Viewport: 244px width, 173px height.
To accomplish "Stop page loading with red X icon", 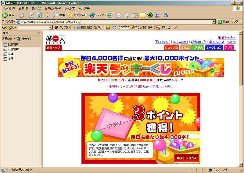I will [32, 15].
